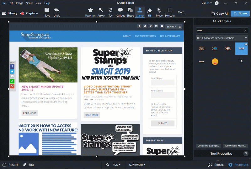Image resolution: width=251 pixels, height=169 pixels.
Task: Select the Favorites tool
Action: [x=90, y=12]
